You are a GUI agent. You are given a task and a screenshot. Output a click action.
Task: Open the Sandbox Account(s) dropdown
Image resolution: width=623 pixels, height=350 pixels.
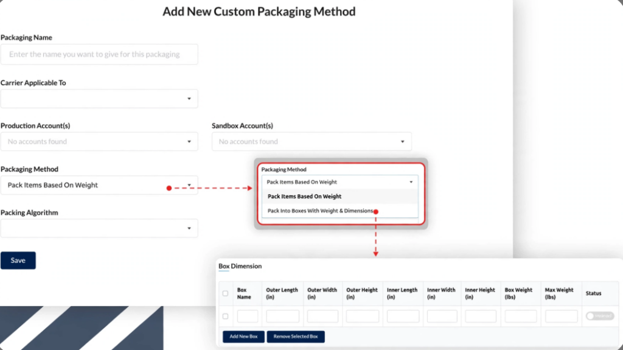[x=311, y=142]
